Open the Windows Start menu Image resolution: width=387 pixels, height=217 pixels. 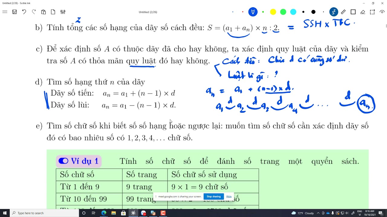[5, 213]
